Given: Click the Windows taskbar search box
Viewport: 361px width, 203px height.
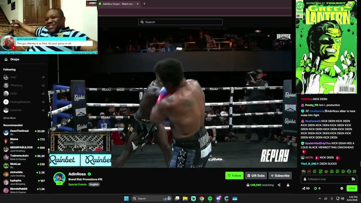Looking at the screenshot, I should point(152,198).
